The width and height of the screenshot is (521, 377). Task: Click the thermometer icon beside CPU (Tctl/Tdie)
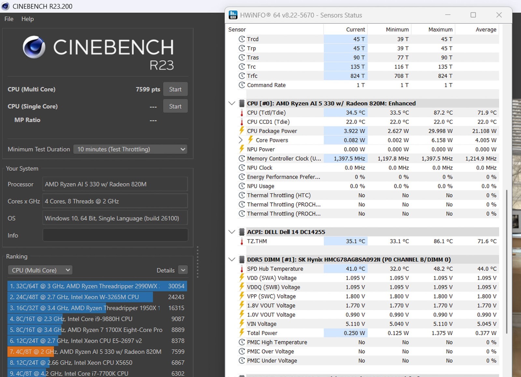pos(242,113)
